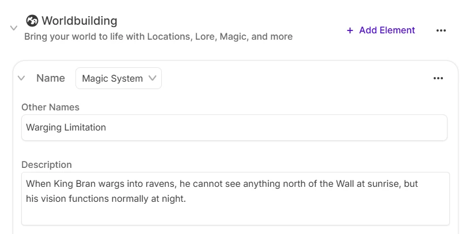This screenshot has height=234, width=474.
Task: Open the Worldbuilding section three-dot menu
Action: pos(441,30)
